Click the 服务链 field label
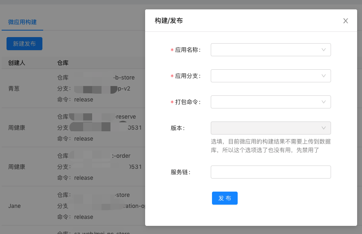This screenshot has height=234, width=362. (x=181, y=172)
